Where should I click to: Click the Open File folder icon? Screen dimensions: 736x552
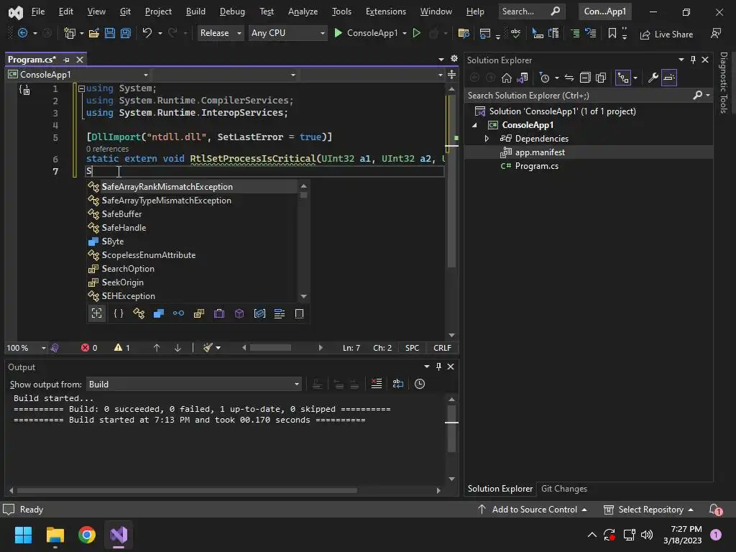pyautogui.click(x=94, y=33)
